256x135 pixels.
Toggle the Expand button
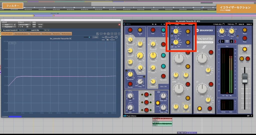point(163,55)
